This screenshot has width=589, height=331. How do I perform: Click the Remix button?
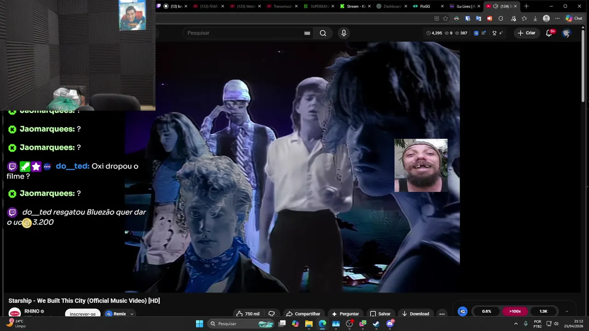(116, 314)
